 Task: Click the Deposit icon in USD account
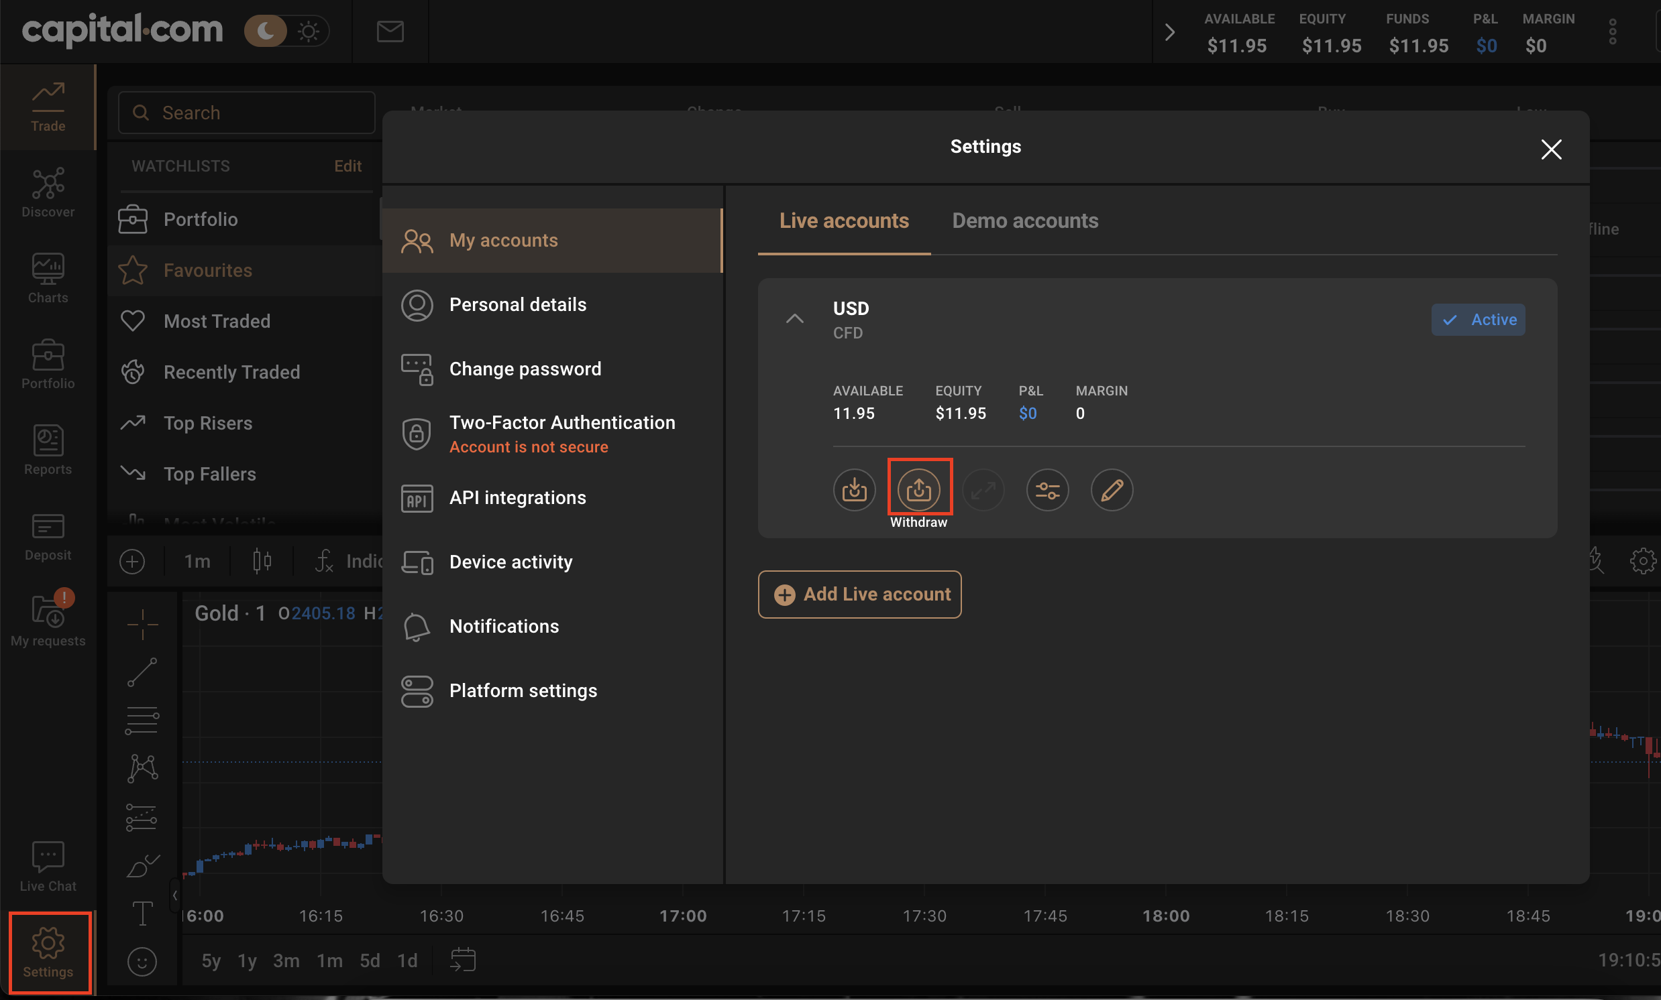click(x=854, y=489)
